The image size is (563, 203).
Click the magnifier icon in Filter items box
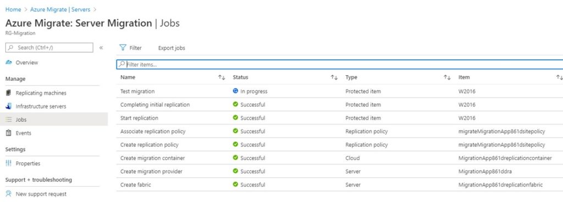tap(122, 64)
